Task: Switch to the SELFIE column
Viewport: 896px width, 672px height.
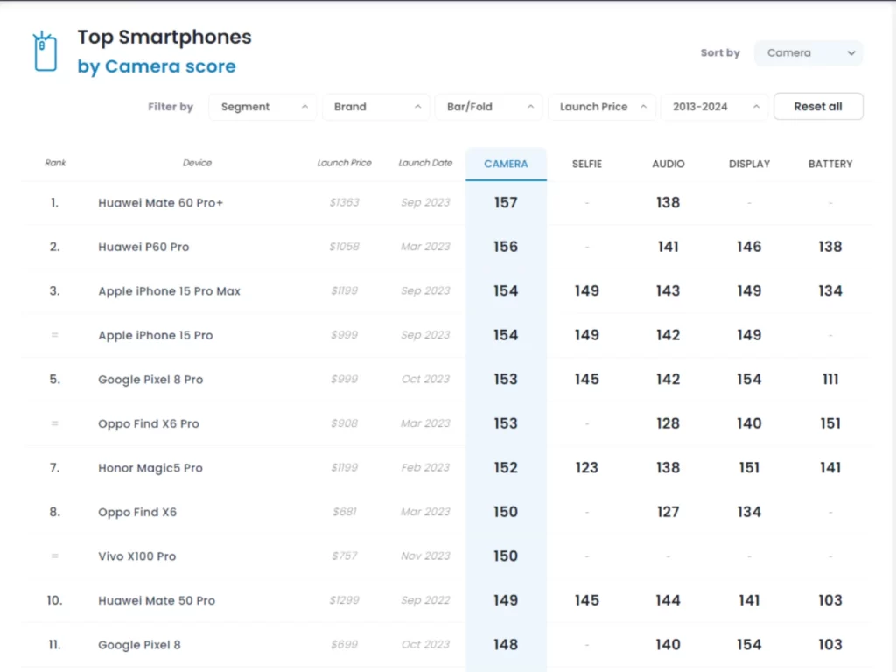Action: pos(587,164)
